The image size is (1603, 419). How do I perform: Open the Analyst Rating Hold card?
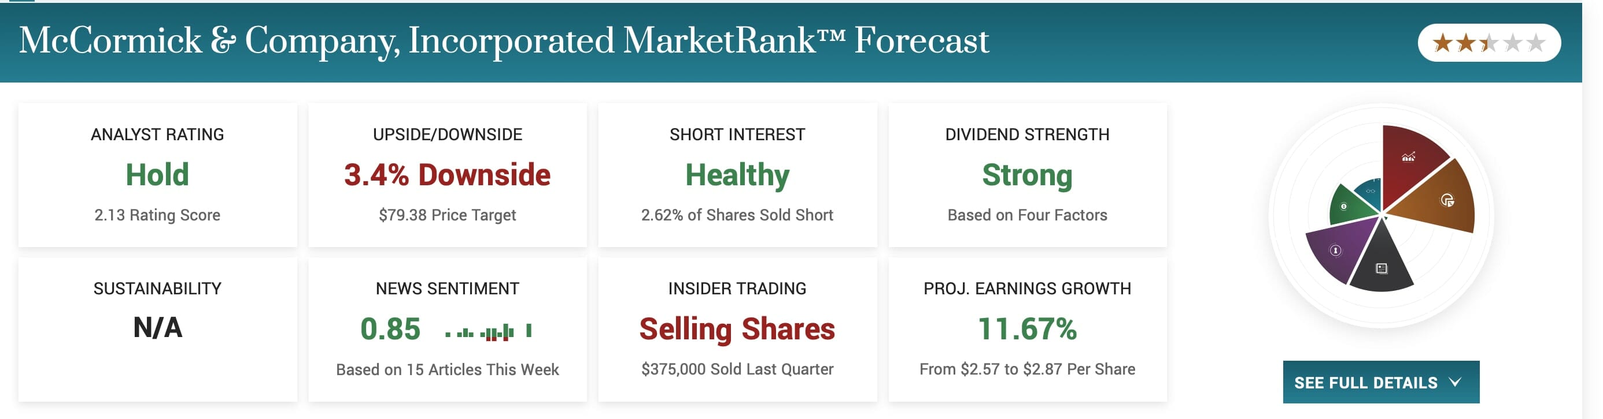coord(157,175)
